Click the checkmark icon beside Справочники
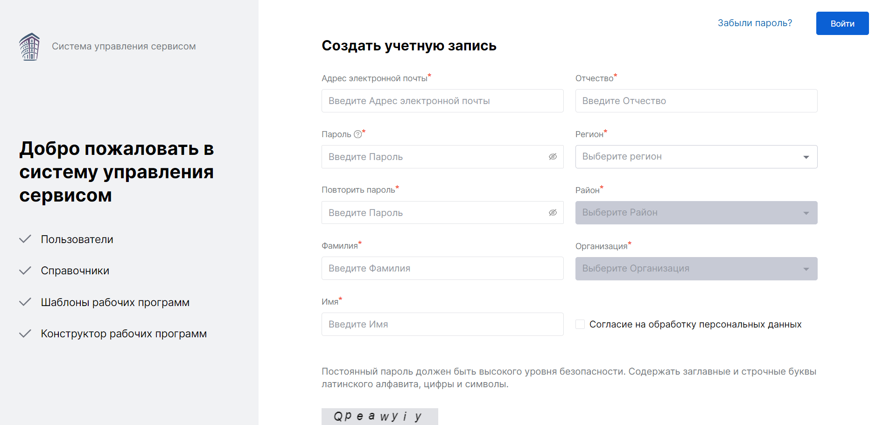Viewport: 876px width, 425px height. coord(25,270)
